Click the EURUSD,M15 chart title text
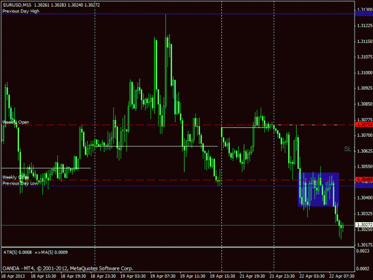 coord(17,5)
